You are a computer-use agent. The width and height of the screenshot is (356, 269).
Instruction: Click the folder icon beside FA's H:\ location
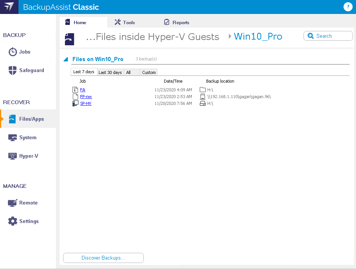coord(203,90)
